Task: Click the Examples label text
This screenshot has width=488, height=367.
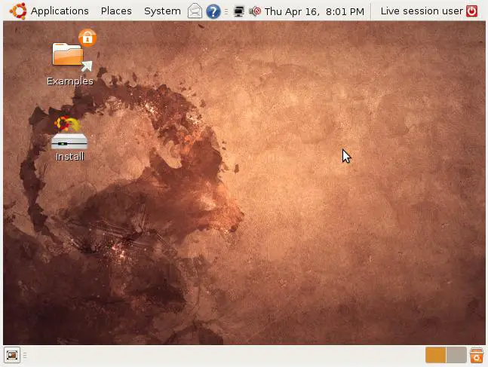Action: [70, 81]
